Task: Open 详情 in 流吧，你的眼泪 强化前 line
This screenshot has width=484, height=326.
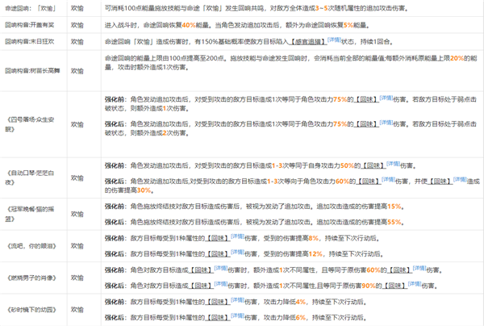Action: (x=236, y=237)
